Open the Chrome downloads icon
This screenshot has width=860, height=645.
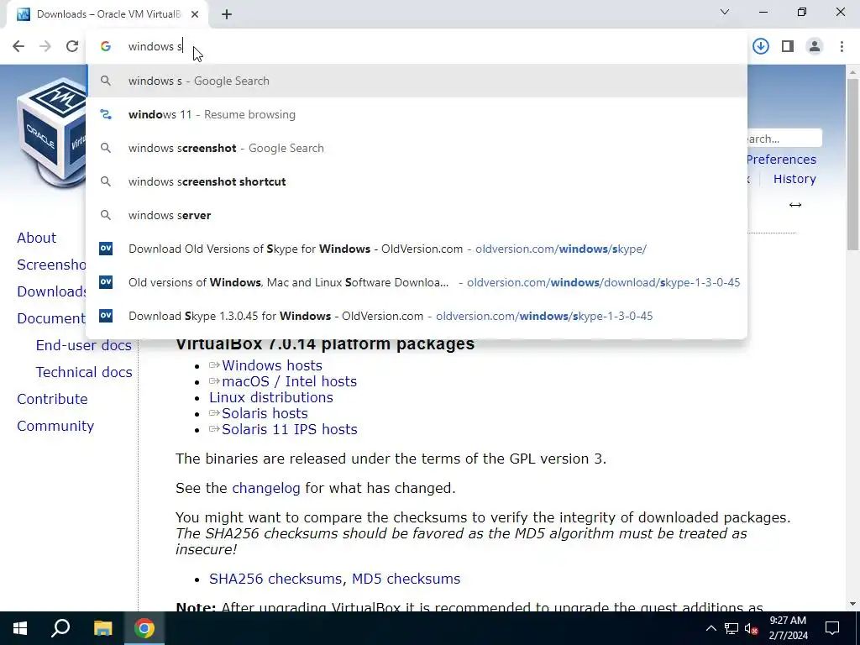tap(761, 46)
